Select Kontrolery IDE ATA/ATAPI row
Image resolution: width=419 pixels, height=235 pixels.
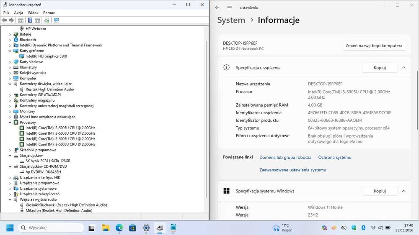(x=40, y=95)
